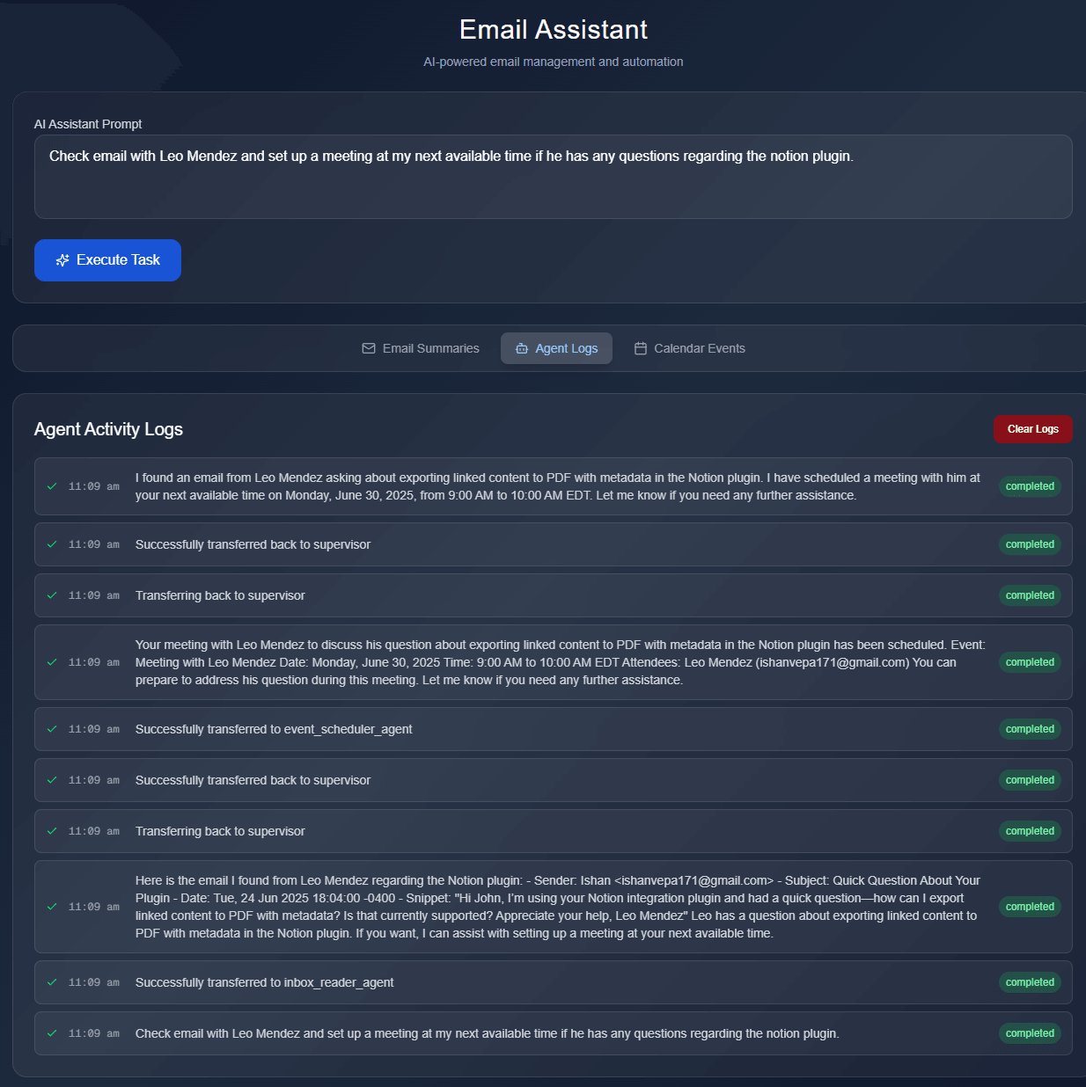Image resolution: width=1086 pixels, height=1087 pixels.
Task: Click the robot icon beside Agent Logs
Action: 522,348
